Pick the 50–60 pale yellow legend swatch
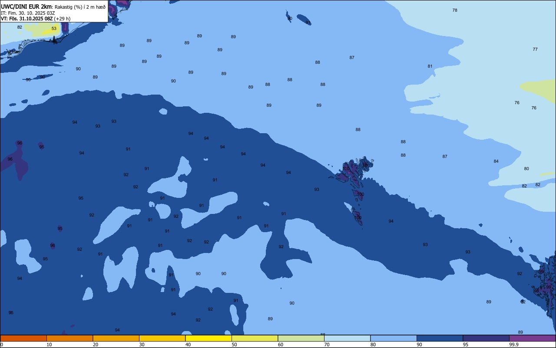 [255, 338]
